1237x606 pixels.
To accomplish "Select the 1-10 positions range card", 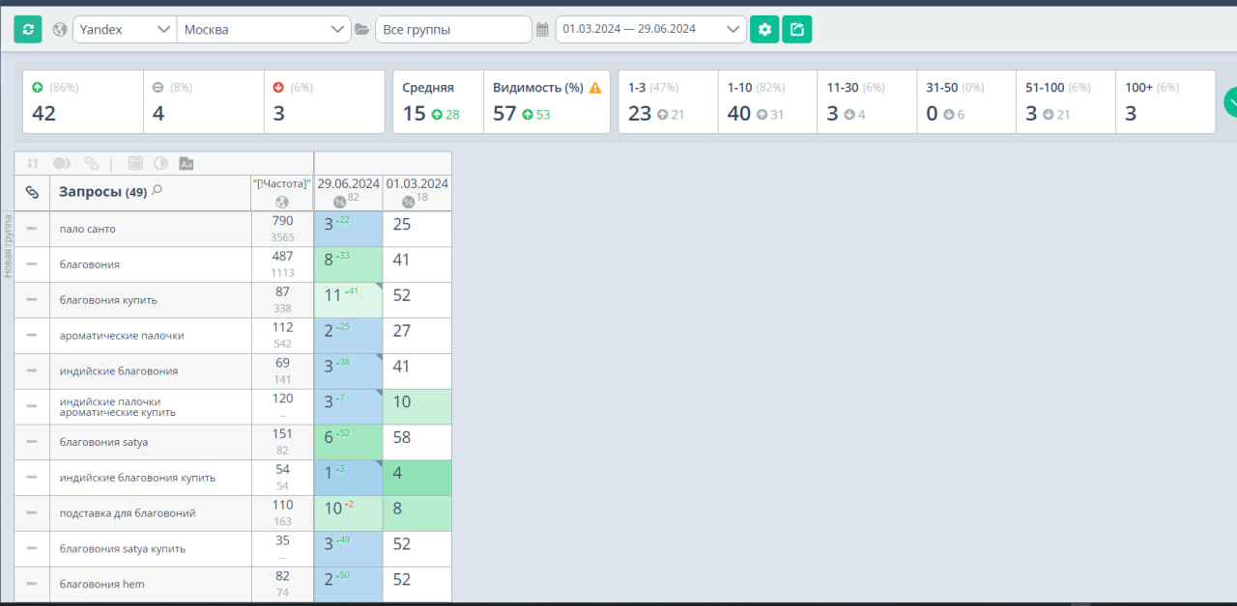I will (x=767, y=101).
